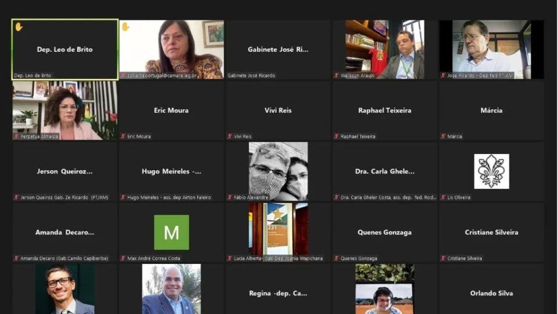
Task: Click the fleur-de-lis avatar of Lis Oliveira
Action: (491, 172)
